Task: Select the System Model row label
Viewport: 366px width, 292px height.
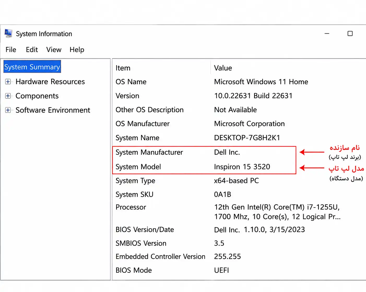Action: pyautogui.click(x=138, y=167)
